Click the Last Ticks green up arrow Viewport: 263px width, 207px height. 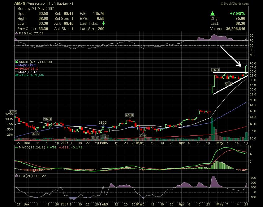click(x=104, y=23)
